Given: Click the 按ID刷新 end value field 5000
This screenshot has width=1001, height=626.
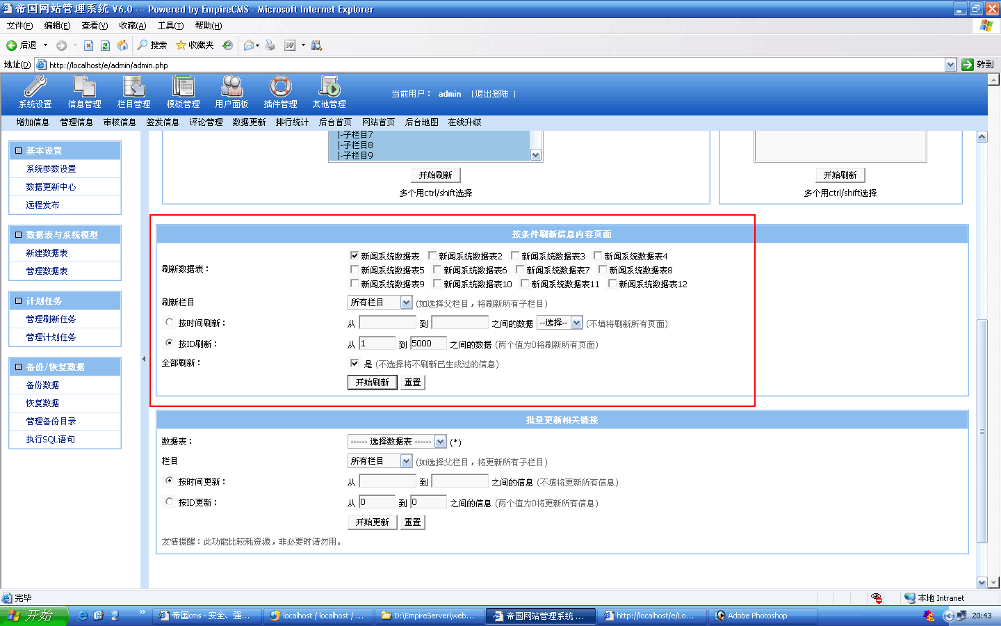Looking at the screenshot, I should [428, 344].
